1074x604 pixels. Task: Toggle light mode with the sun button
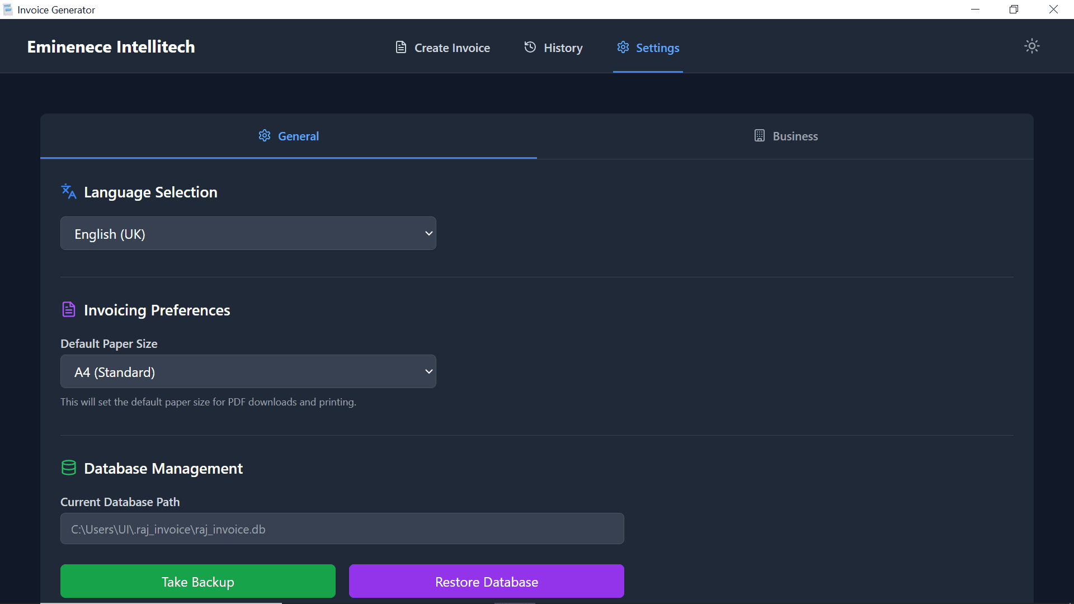(x=1032, y=46)
